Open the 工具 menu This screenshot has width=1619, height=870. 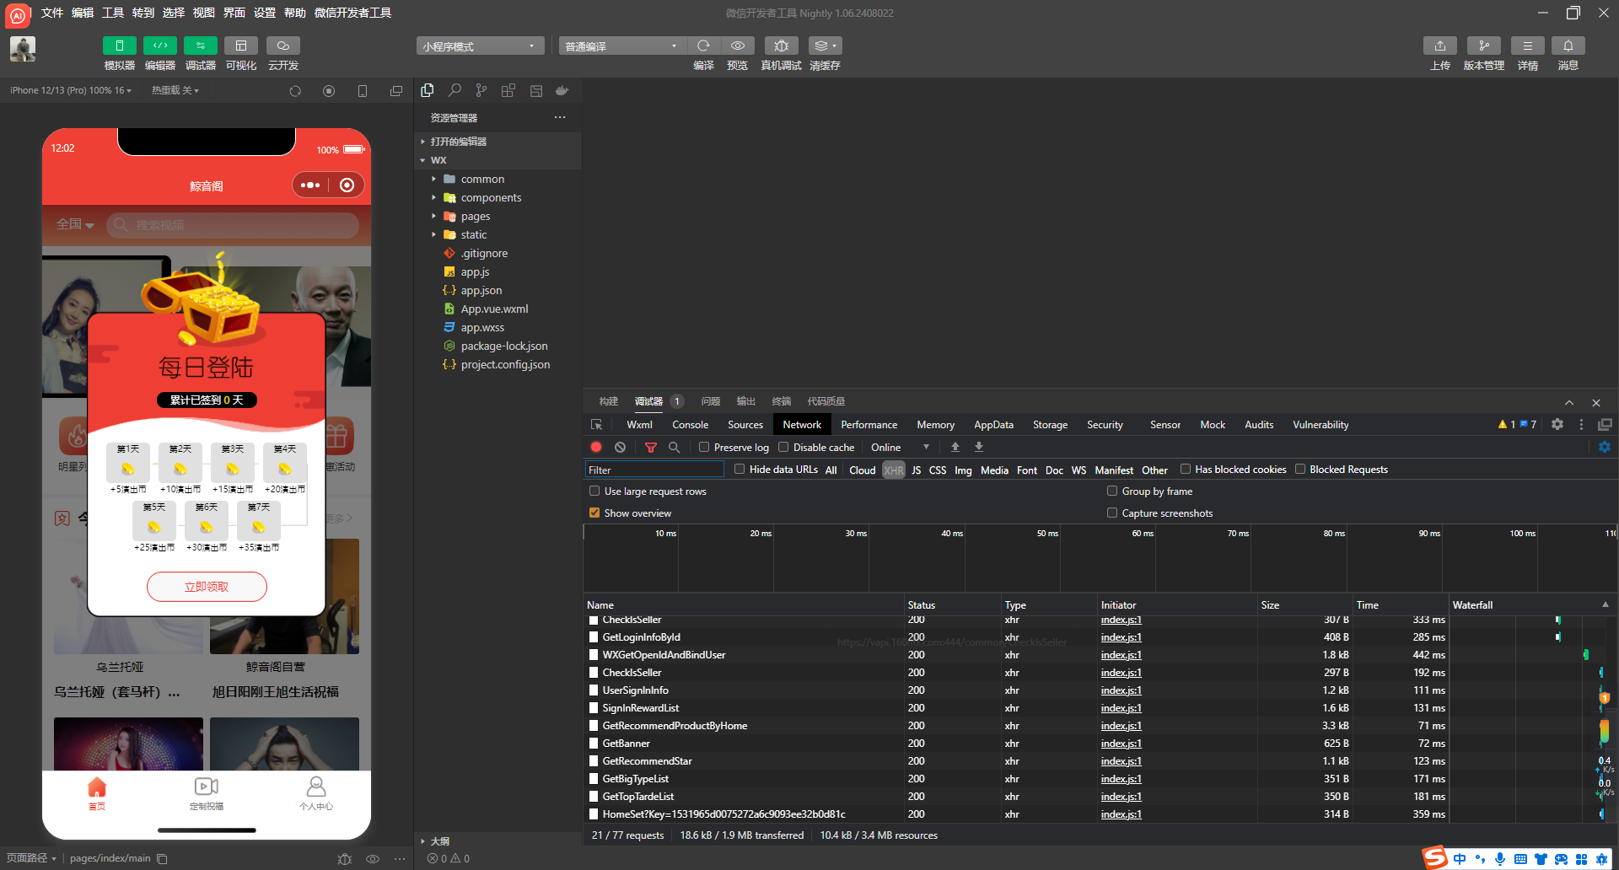click(113, 13)
